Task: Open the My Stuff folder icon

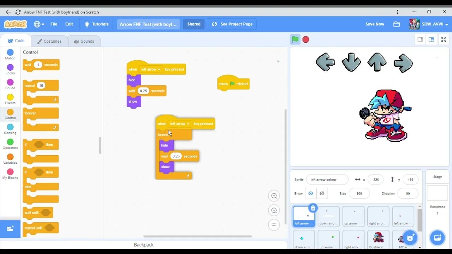Action: 397,24
